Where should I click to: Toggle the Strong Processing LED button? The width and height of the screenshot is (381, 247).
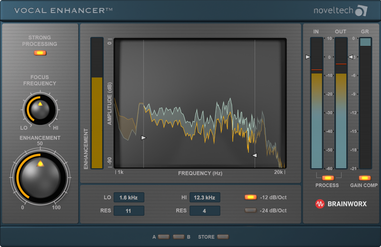coord(40,53)
